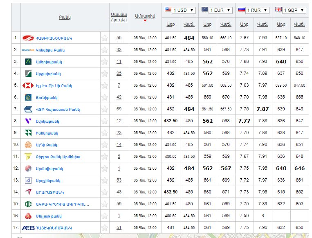Sort by Մասնաճյուղեր column header
Screen dimensions: 312x238
119,17
